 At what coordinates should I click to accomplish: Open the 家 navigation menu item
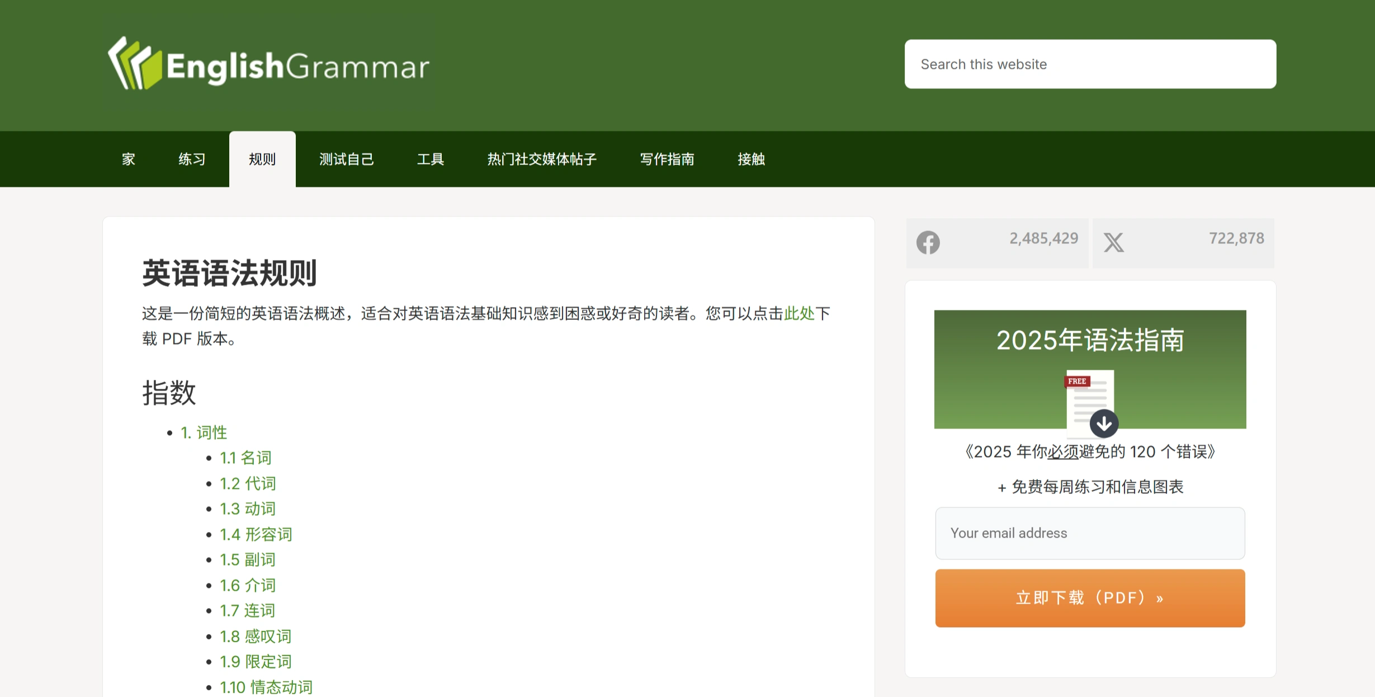coord(127,159)
